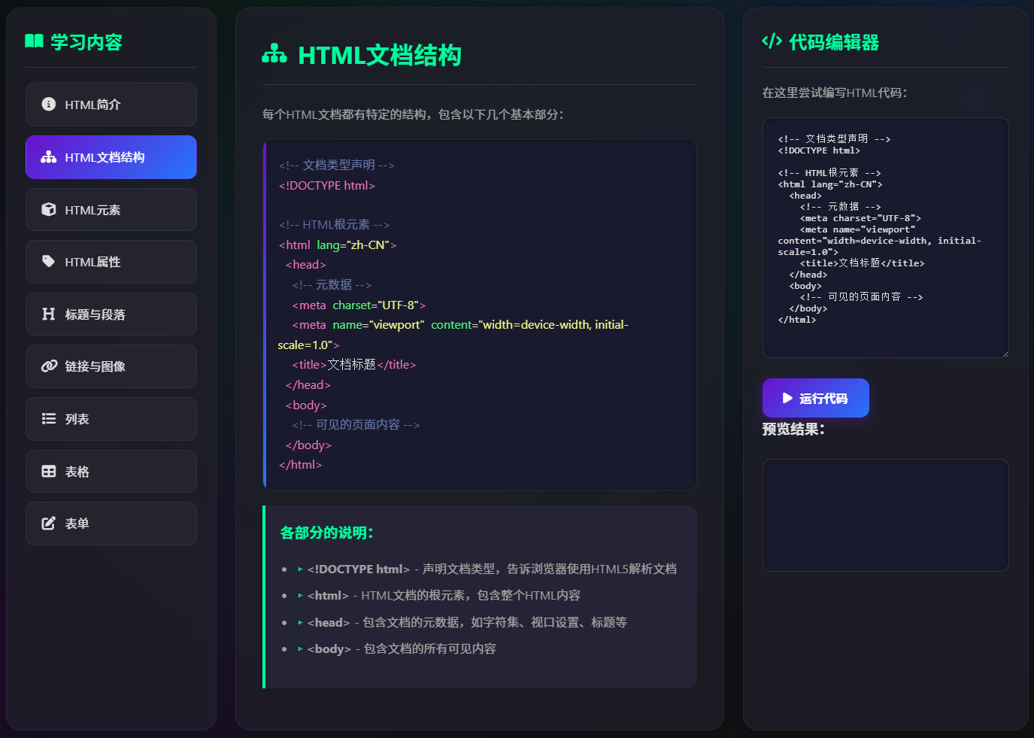Click the <body> visible content explanation bullet

click(397, 648)
